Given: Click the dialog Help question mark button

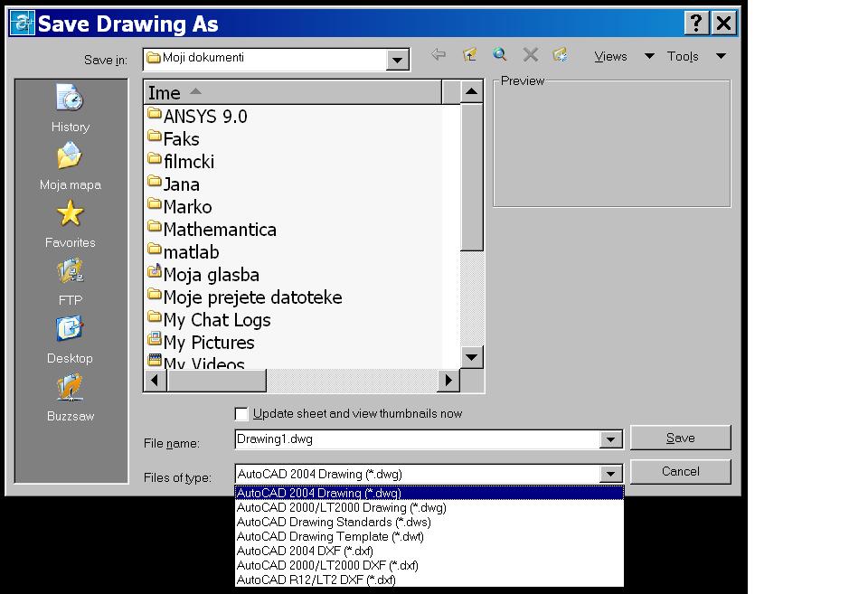Looking at the screenshot, I should coord(696,24).
